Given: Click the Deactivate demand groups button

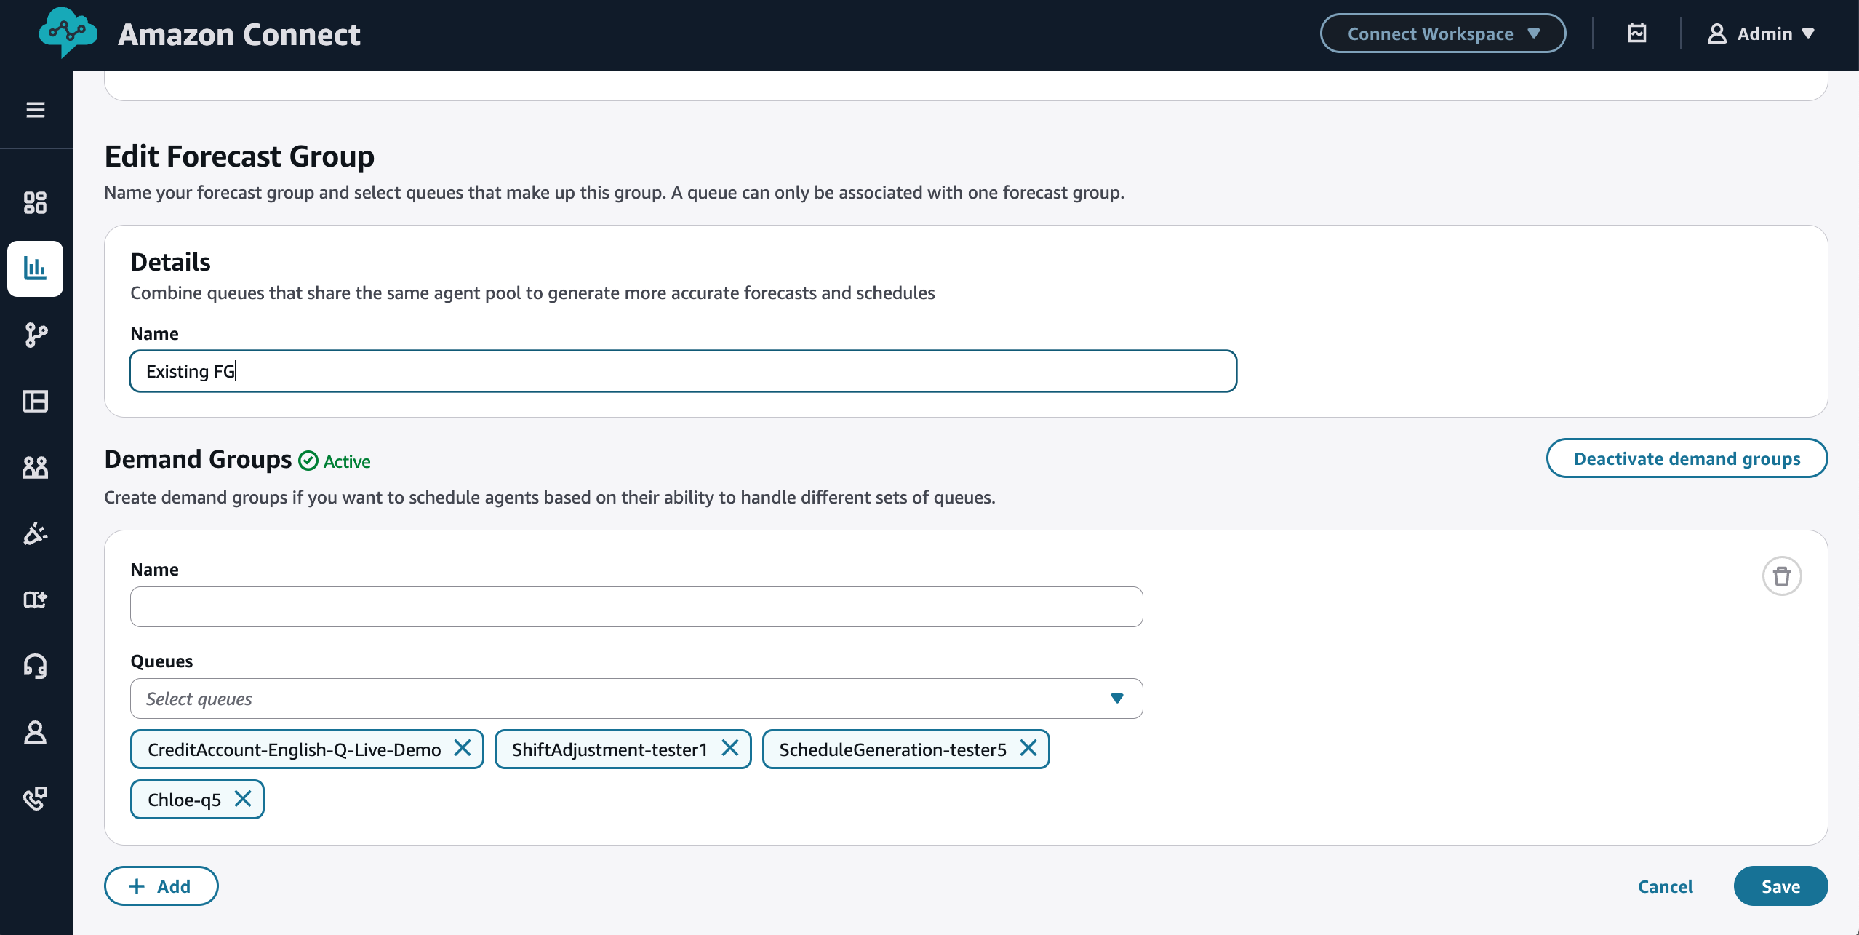Looking at the screenshot, I should pyautogui.click(x=1687, y=458).
